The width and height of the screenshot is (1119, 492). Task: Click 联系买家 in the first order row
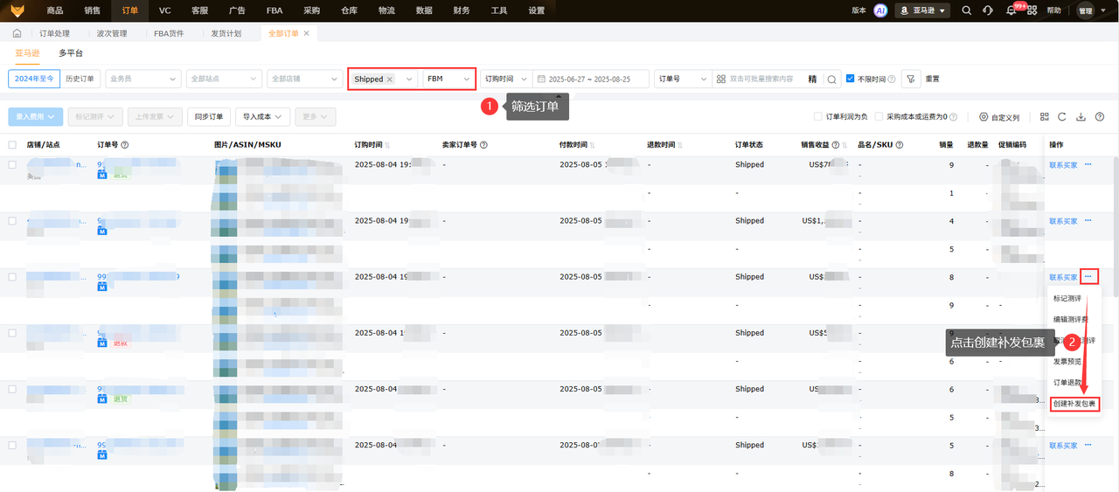[x=1063, y=164]
